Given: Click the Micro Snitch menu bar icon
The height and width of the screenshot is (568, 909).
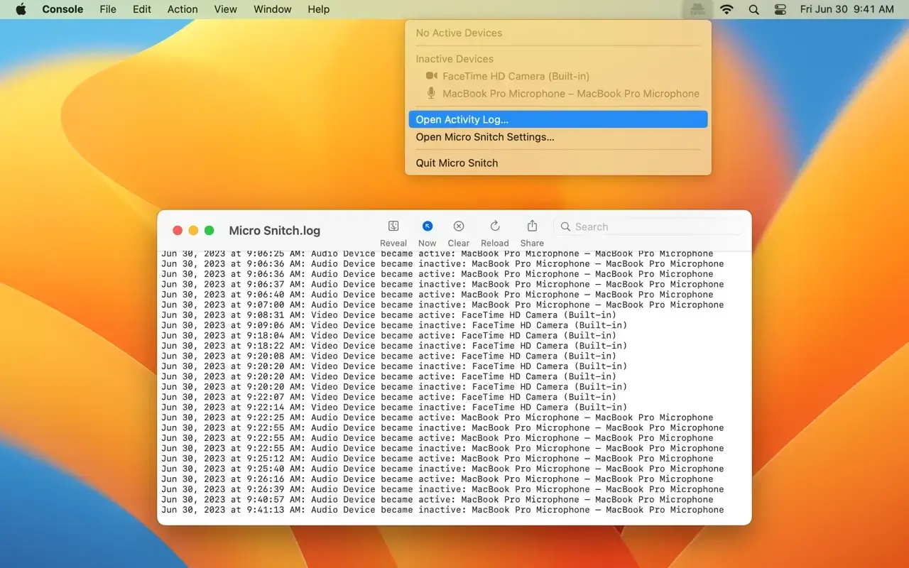Looking at the screenshot, I should 696,9.
